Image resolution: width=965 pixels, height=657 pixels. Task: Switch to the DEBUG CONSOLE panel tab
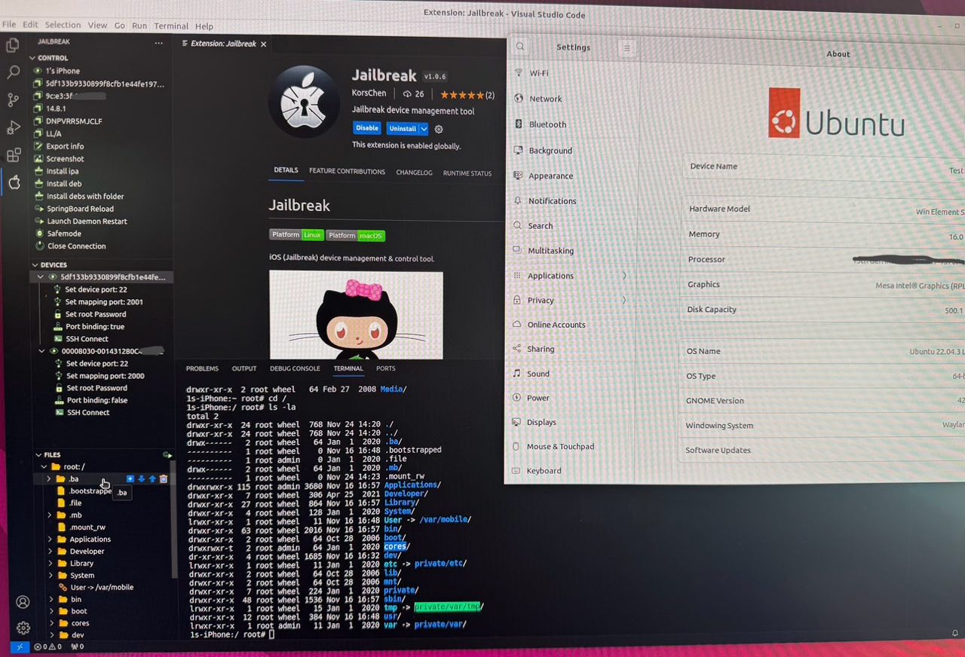tap(295, 368)
